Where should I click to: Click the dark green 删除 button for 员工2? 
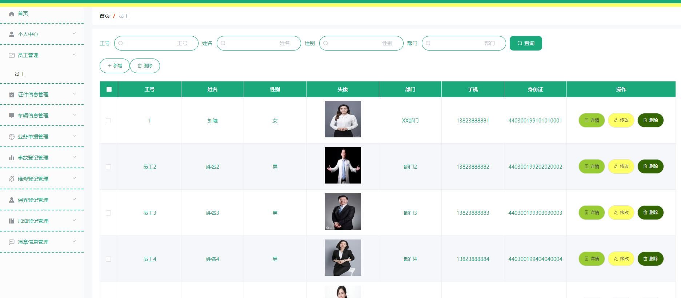650,166
